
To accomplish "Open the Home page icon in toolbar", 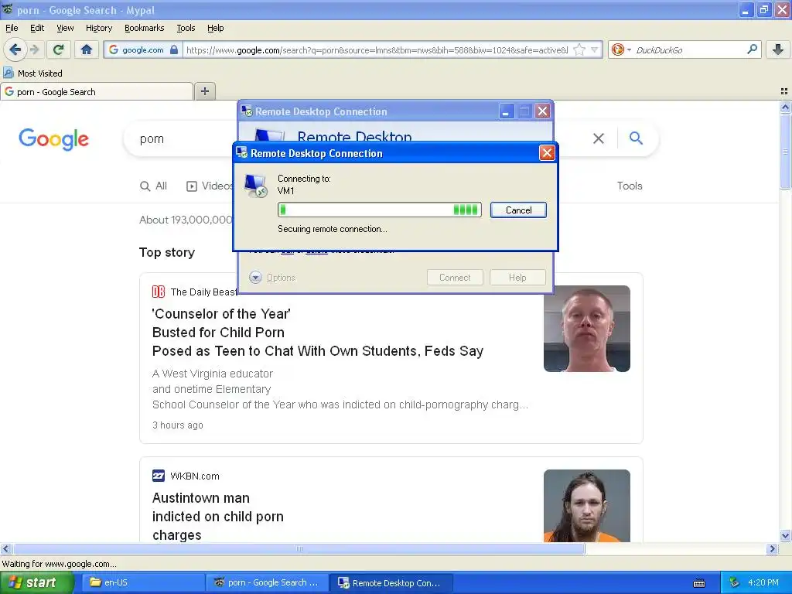I will (x=87, y=49).
